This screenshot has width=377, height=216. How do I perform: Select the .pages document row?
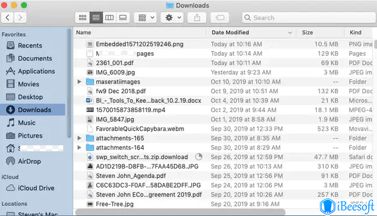[223, 53]
